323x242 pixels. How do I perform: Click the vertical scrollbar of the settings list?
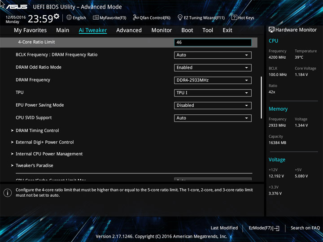point(262,98)
